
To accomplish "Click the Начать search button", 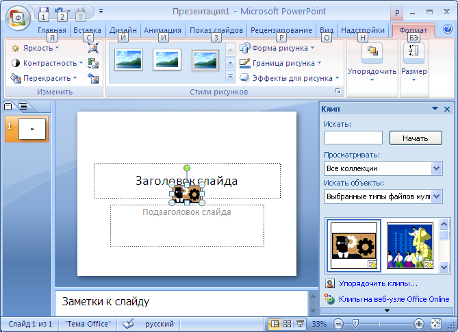I will click(x=416, y=138).
